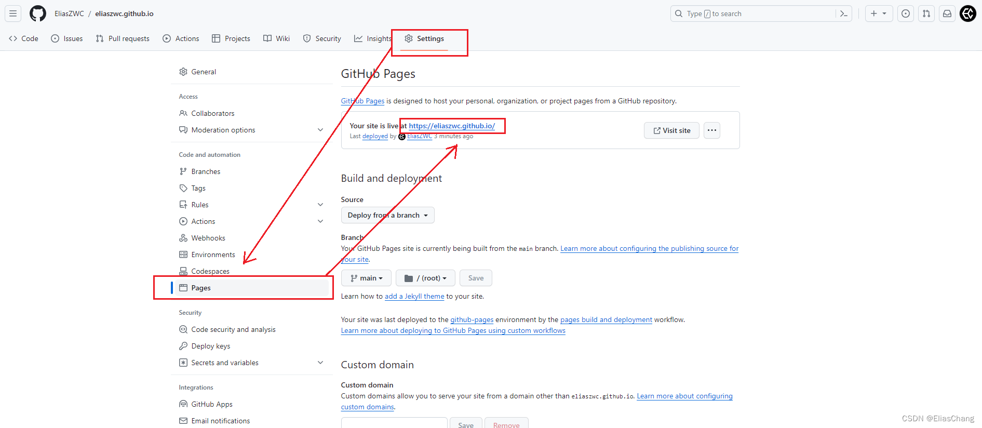Expand the Moderation options section

click(x=252, y=130)
